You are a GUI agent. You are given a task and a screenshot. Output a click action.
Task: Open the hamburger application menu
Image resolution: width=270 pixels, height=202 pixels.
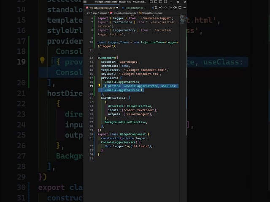tap(85, 2)
